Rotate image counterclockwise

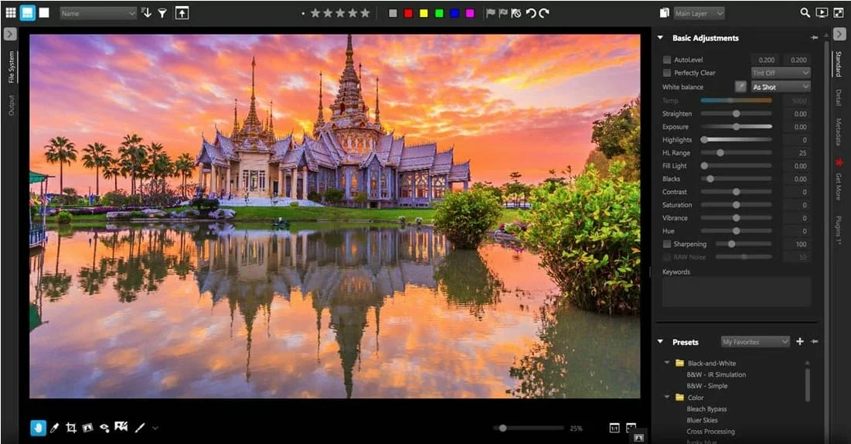[x=531, y=13]
